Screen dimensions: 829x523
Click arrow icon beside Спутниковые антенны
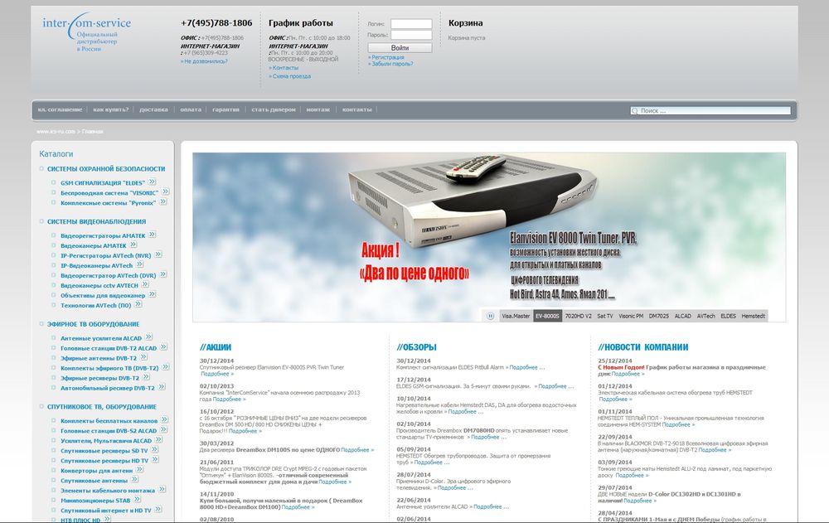point(135,480)
